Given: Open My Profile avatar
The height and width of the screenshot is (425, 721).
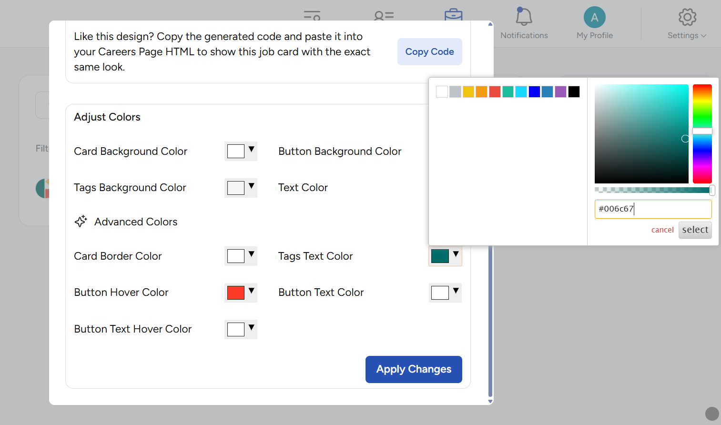Looking at the screenshot, I should click(x=594, y=18).
